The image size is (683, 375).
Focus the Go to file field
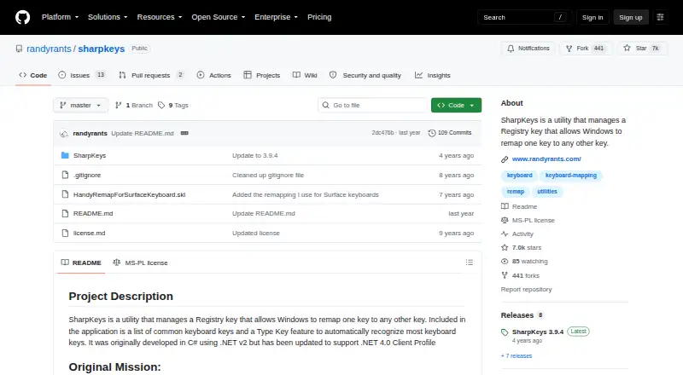coord(372,106)
